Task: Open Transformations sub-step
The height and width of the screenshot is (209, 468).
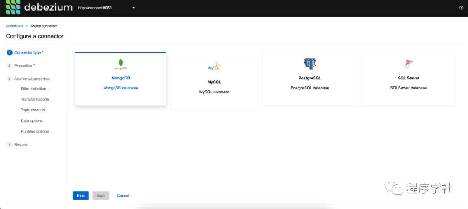Action: (35, 99)
